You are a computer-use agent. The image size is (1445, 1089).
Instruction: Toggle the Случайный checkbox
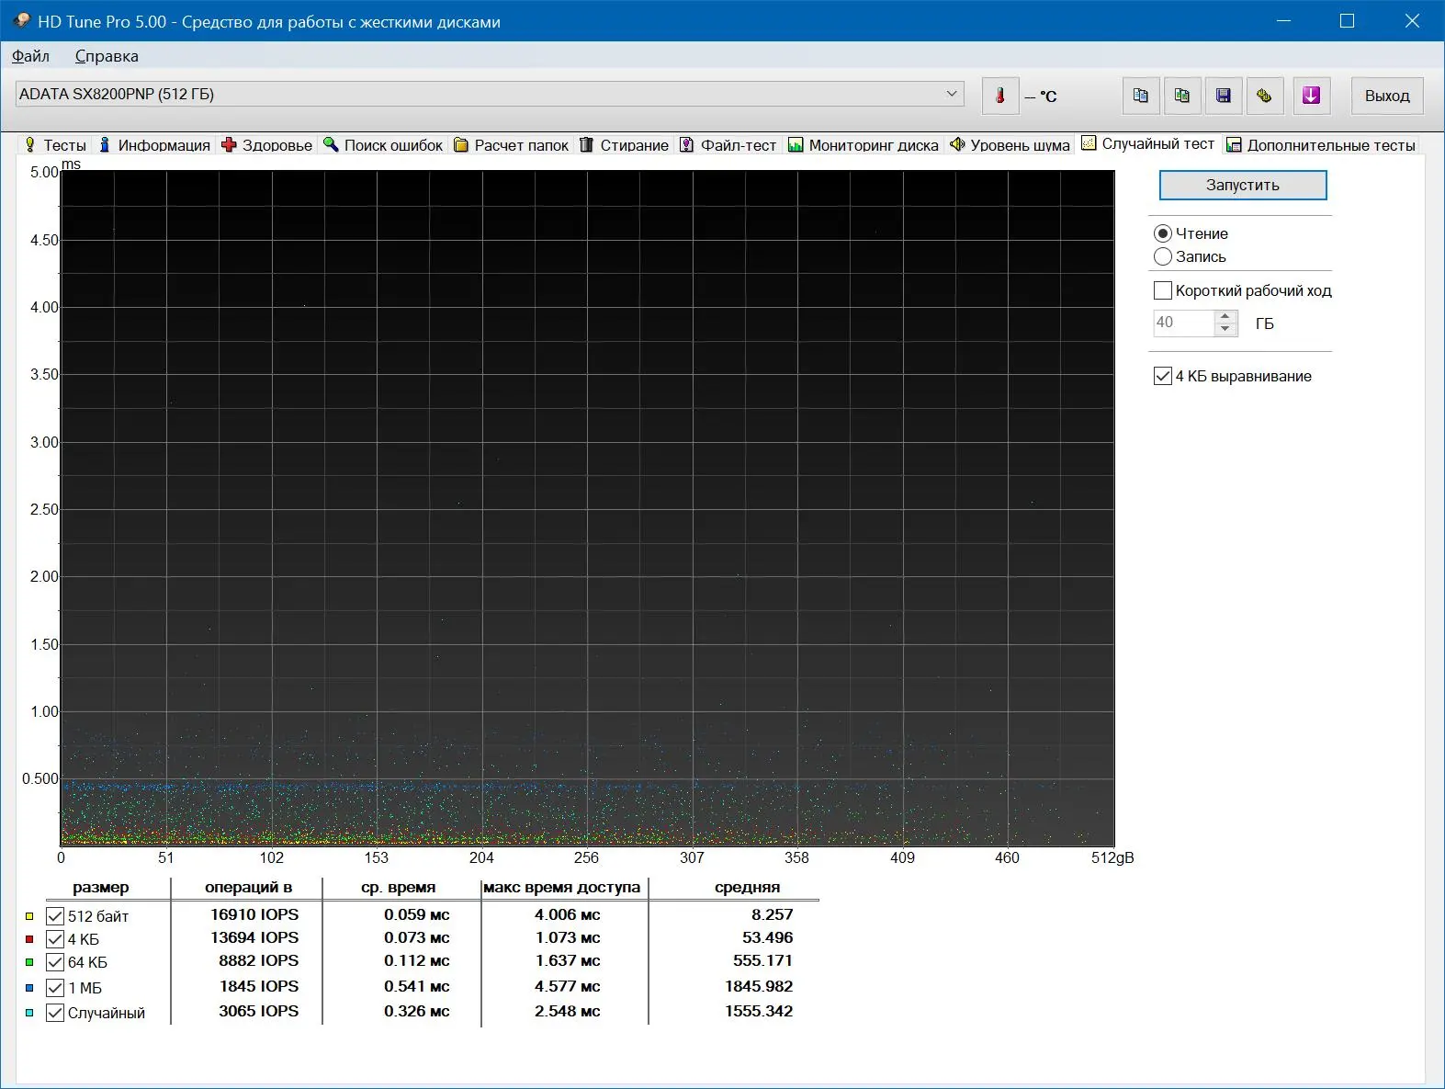point(55,1013)
